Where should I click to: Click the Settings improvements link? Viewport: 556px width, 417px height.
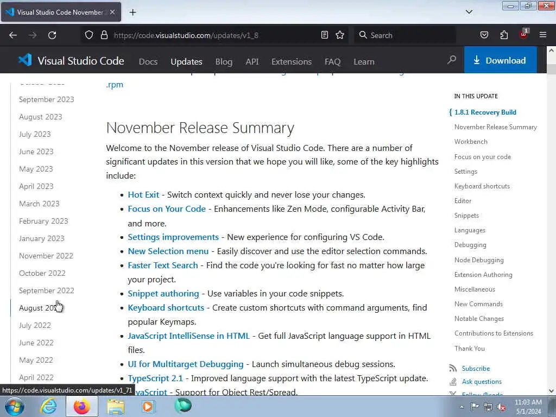click(x=173, y=237)
